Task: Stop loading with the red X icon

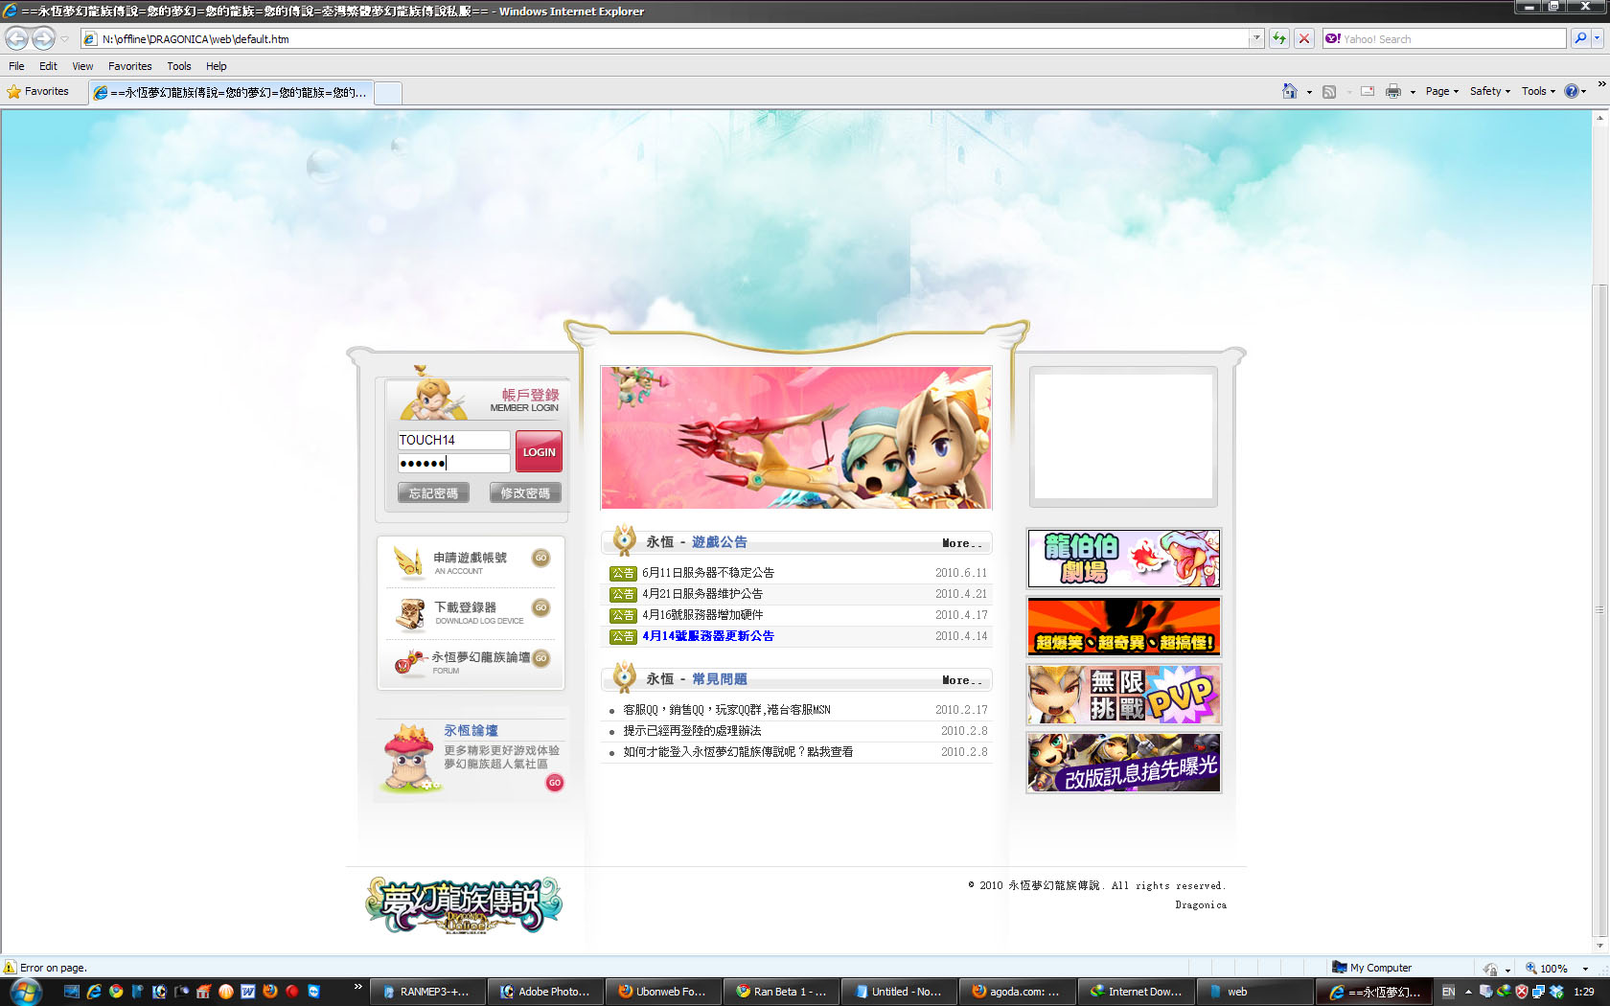Action: tap(1303, 38)
